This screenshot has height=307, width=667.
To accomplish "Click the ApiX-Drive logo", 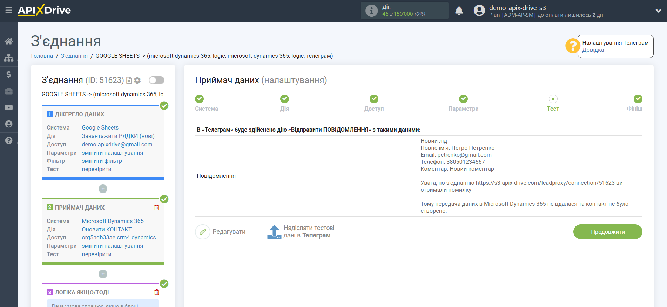I will point(44,10).
